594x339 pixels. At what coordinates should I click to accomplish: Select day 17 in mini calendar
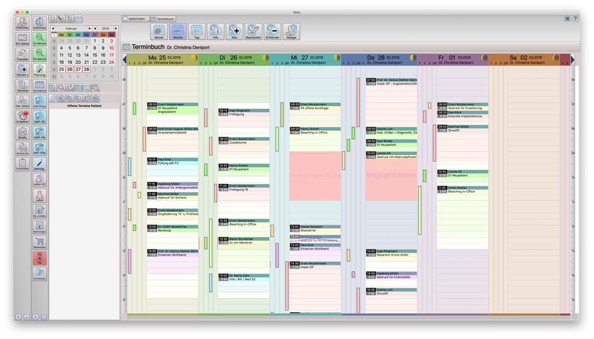coord(111,55)
